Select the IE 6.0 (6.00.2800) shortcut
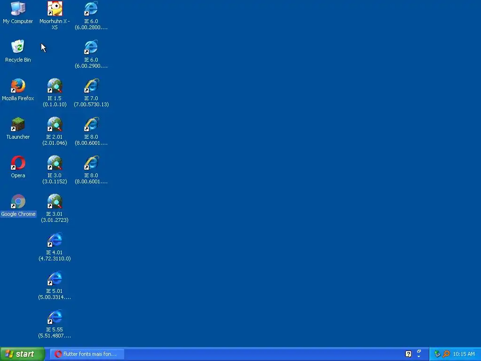Image resolution: width=481 pixels, height=361 pixels. coord(91,16)
